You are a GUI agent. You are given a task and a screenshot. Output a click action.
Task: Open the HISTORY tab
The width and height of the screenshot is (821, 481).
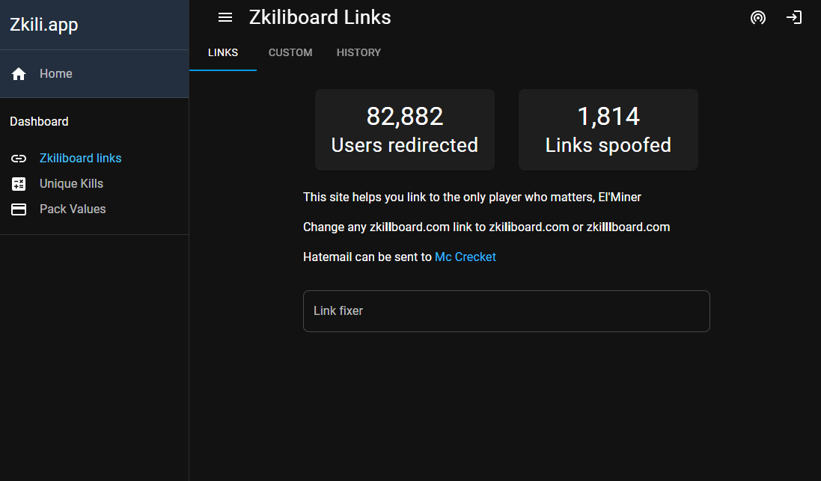coord(358,52)
